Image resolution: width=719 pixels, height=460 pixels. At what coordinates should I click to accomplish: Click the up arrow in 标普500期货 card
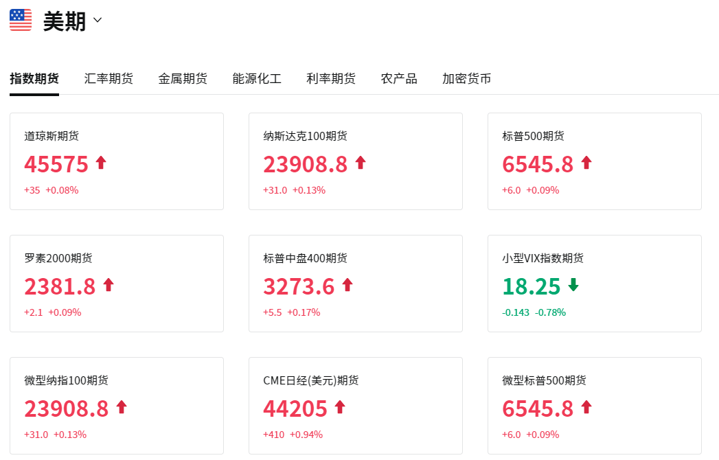586,162
